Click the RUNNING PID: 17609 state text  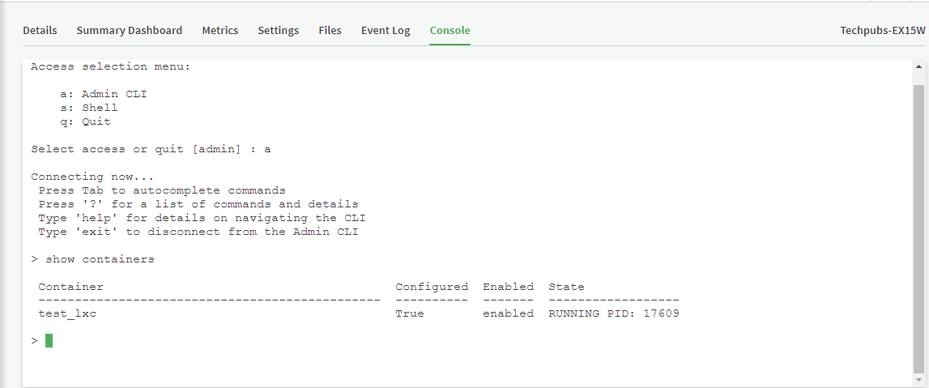(x=614, y=313)
